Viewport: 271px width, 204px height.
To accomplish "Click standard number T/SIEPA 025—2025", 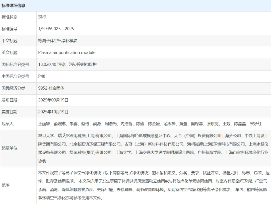I will click(56, 29).
